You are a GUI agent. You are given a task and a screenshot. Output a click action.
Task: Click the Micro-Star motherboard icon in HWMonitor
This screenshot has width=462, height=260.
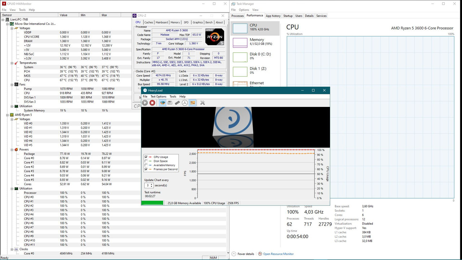coord(12,24)
